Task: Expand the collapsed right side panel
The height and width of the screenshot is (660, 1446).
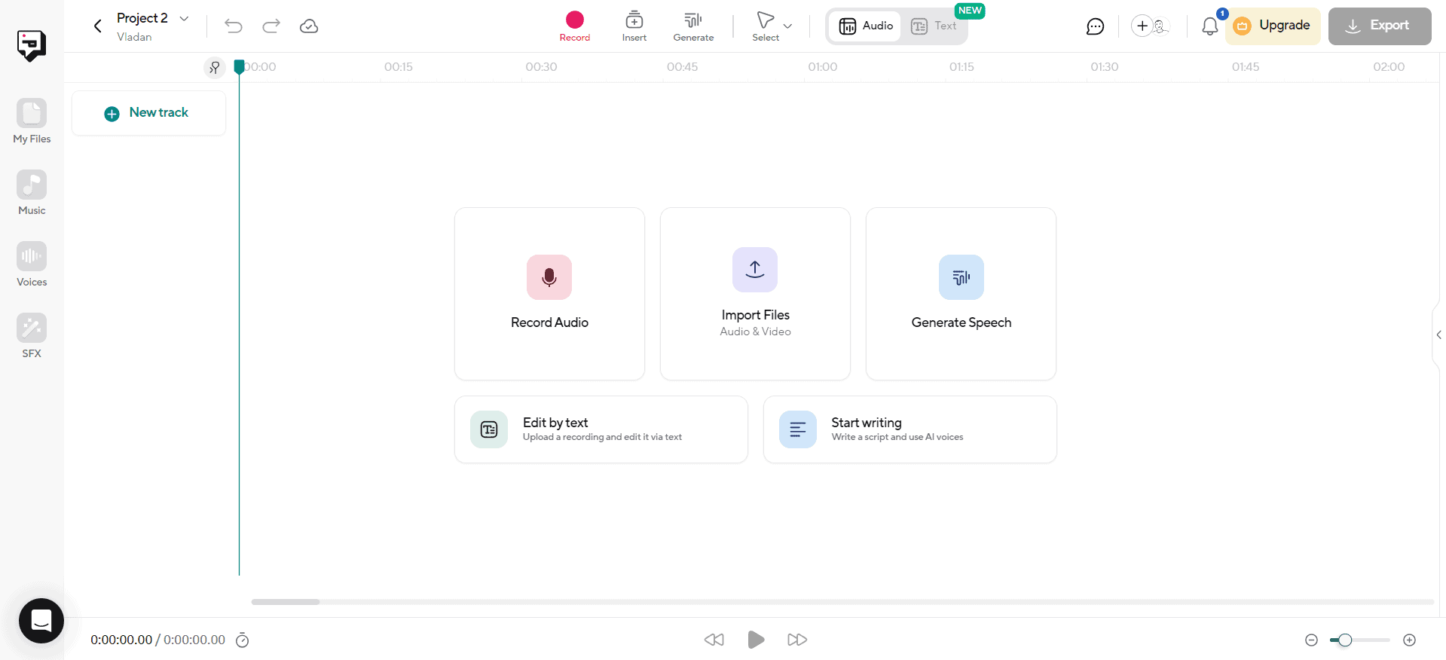Action: (1438, 335)
